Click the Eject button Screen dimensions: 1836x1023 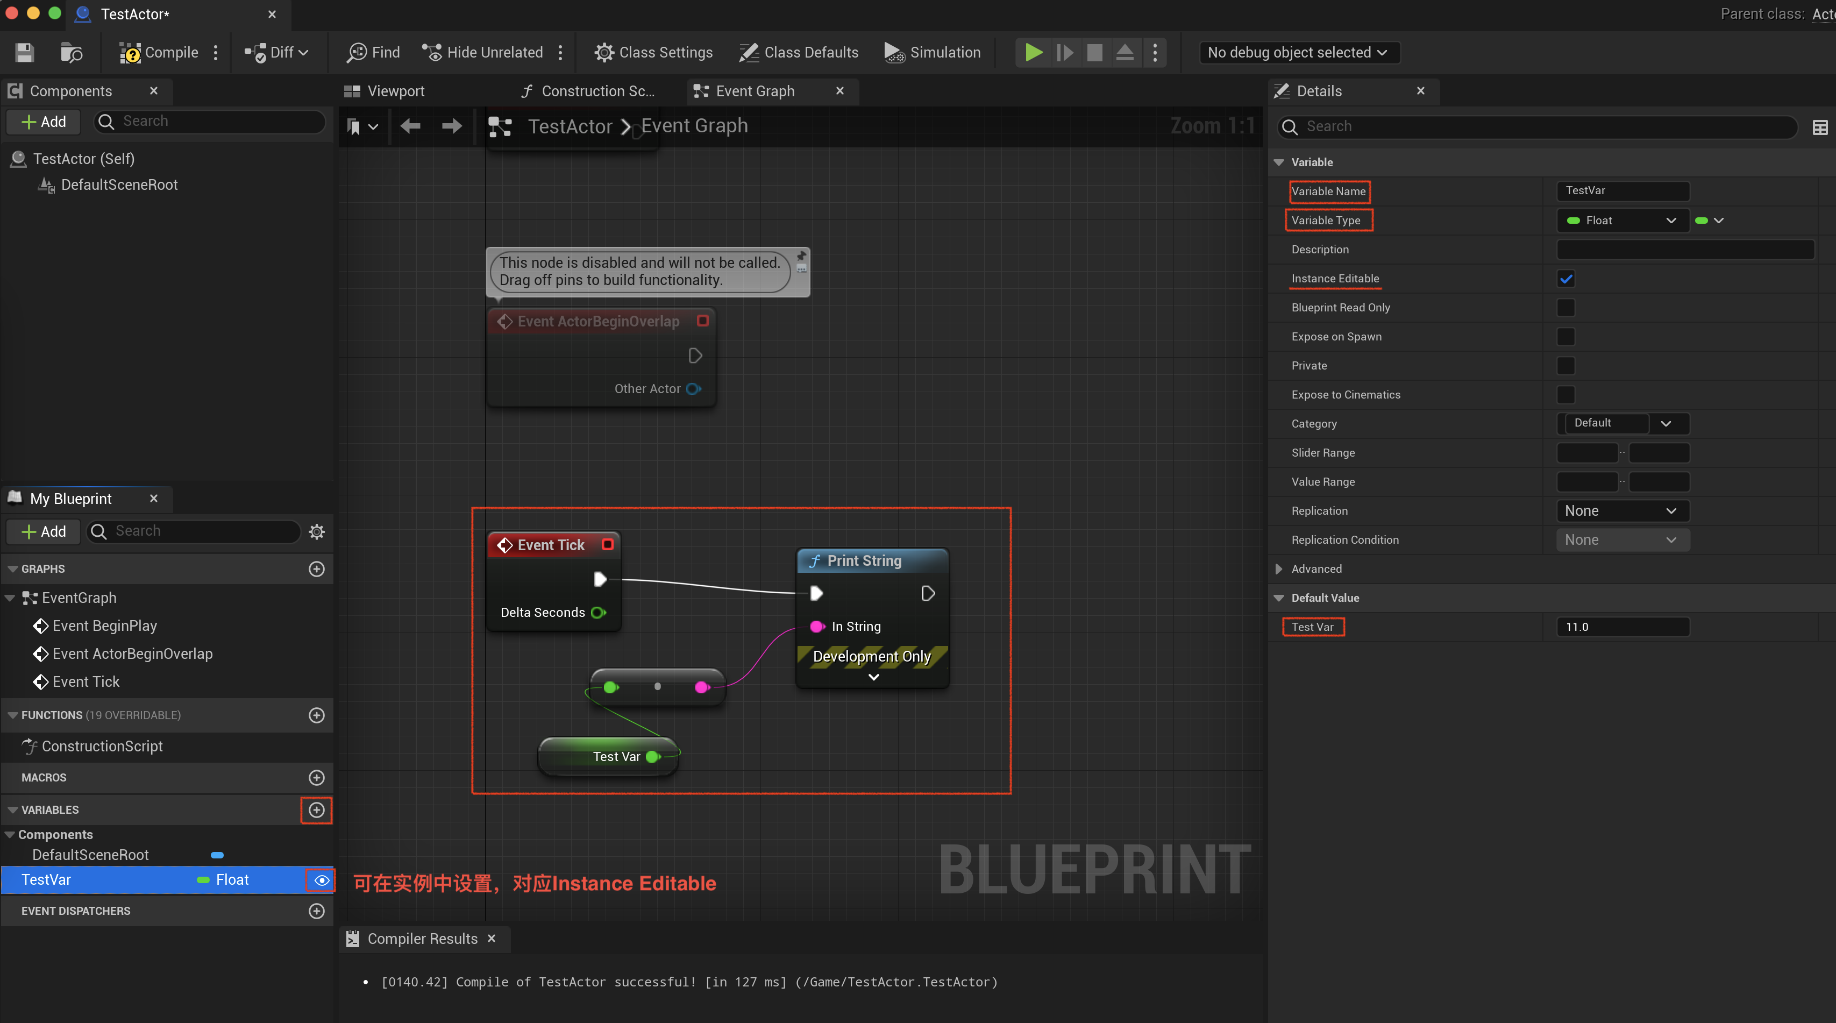pyautogui.click(x=1125, y=52)
